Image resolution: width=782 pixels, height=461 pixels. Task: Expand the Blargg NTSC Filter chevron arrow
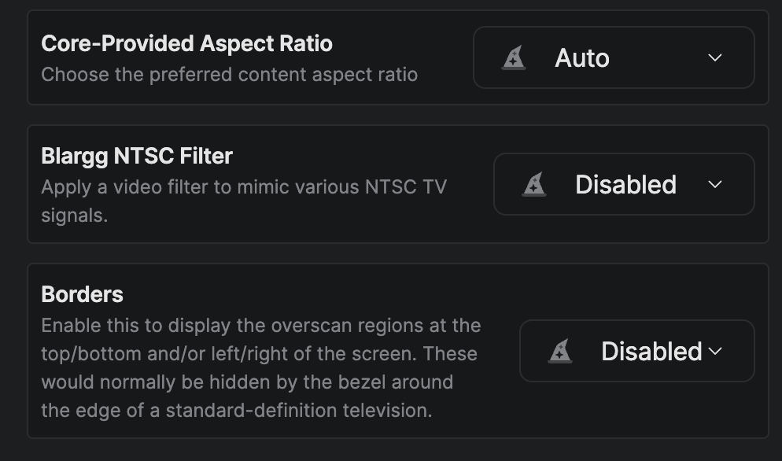[714, 184]
